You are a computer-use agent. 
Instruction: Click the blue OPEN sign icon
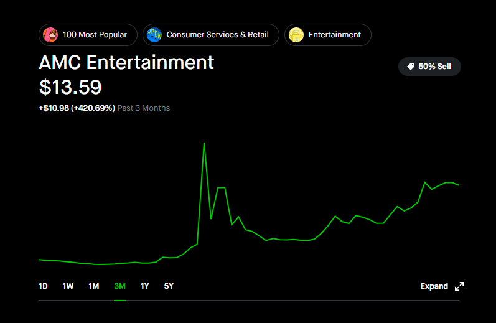click(x=154, y=35)
